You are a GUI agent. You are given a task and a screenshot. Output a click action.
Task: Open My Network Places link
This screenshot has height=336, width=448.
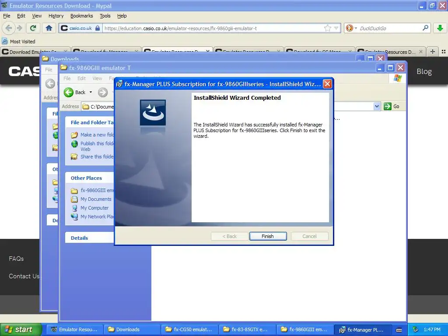pyautogui.click(x=93, y=217)
